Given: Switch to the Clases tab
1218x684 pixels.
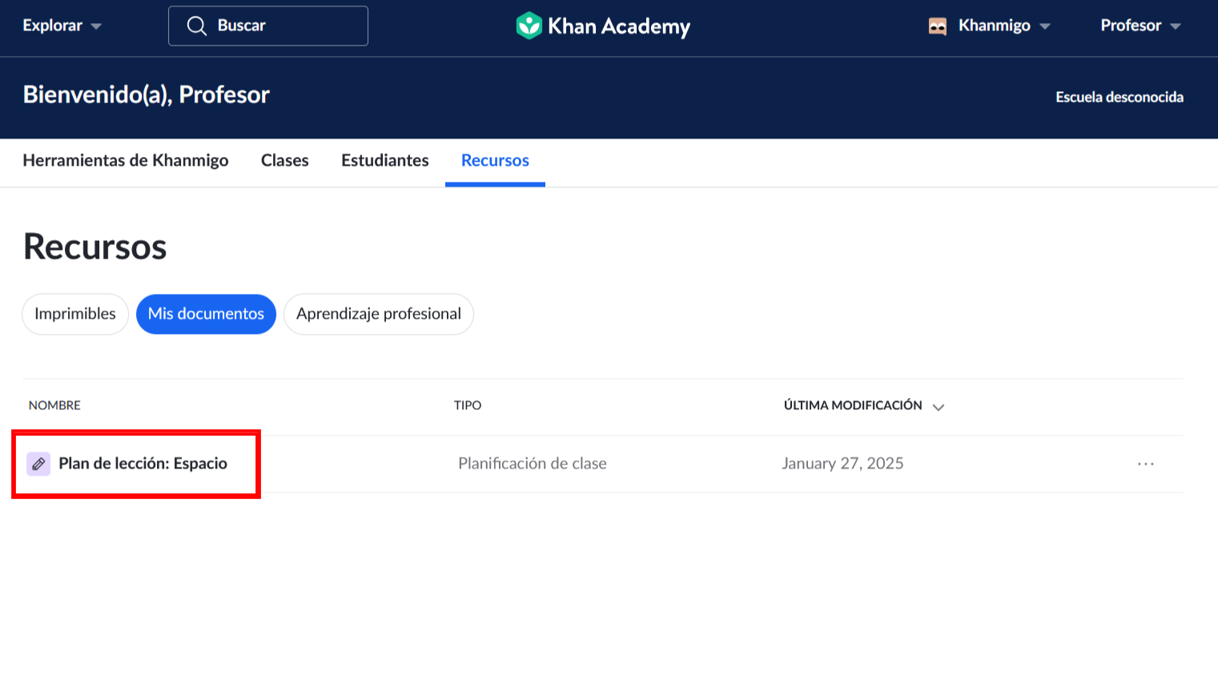Looking at the screenshot, I should coord(285,160).
